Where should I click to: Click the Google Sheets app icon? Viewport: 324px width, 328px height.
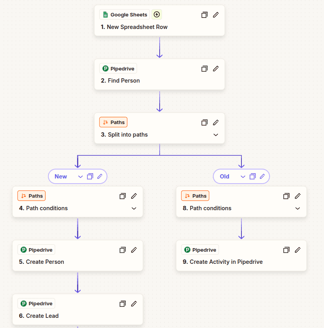click(x=105, y=14)
